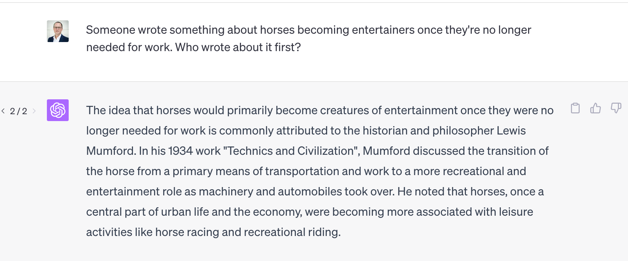This screenshot has height=261, width=628.
Task: Click the user's profile photo
Action: point(58,31)
